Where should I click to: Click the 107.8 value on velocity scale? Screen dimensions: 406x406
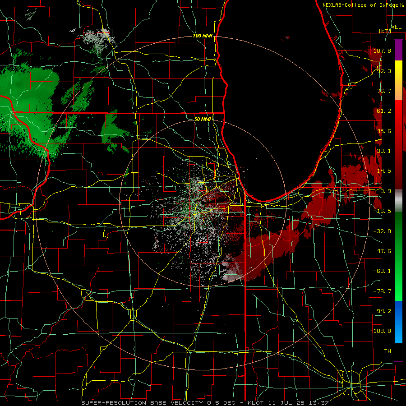382,51
